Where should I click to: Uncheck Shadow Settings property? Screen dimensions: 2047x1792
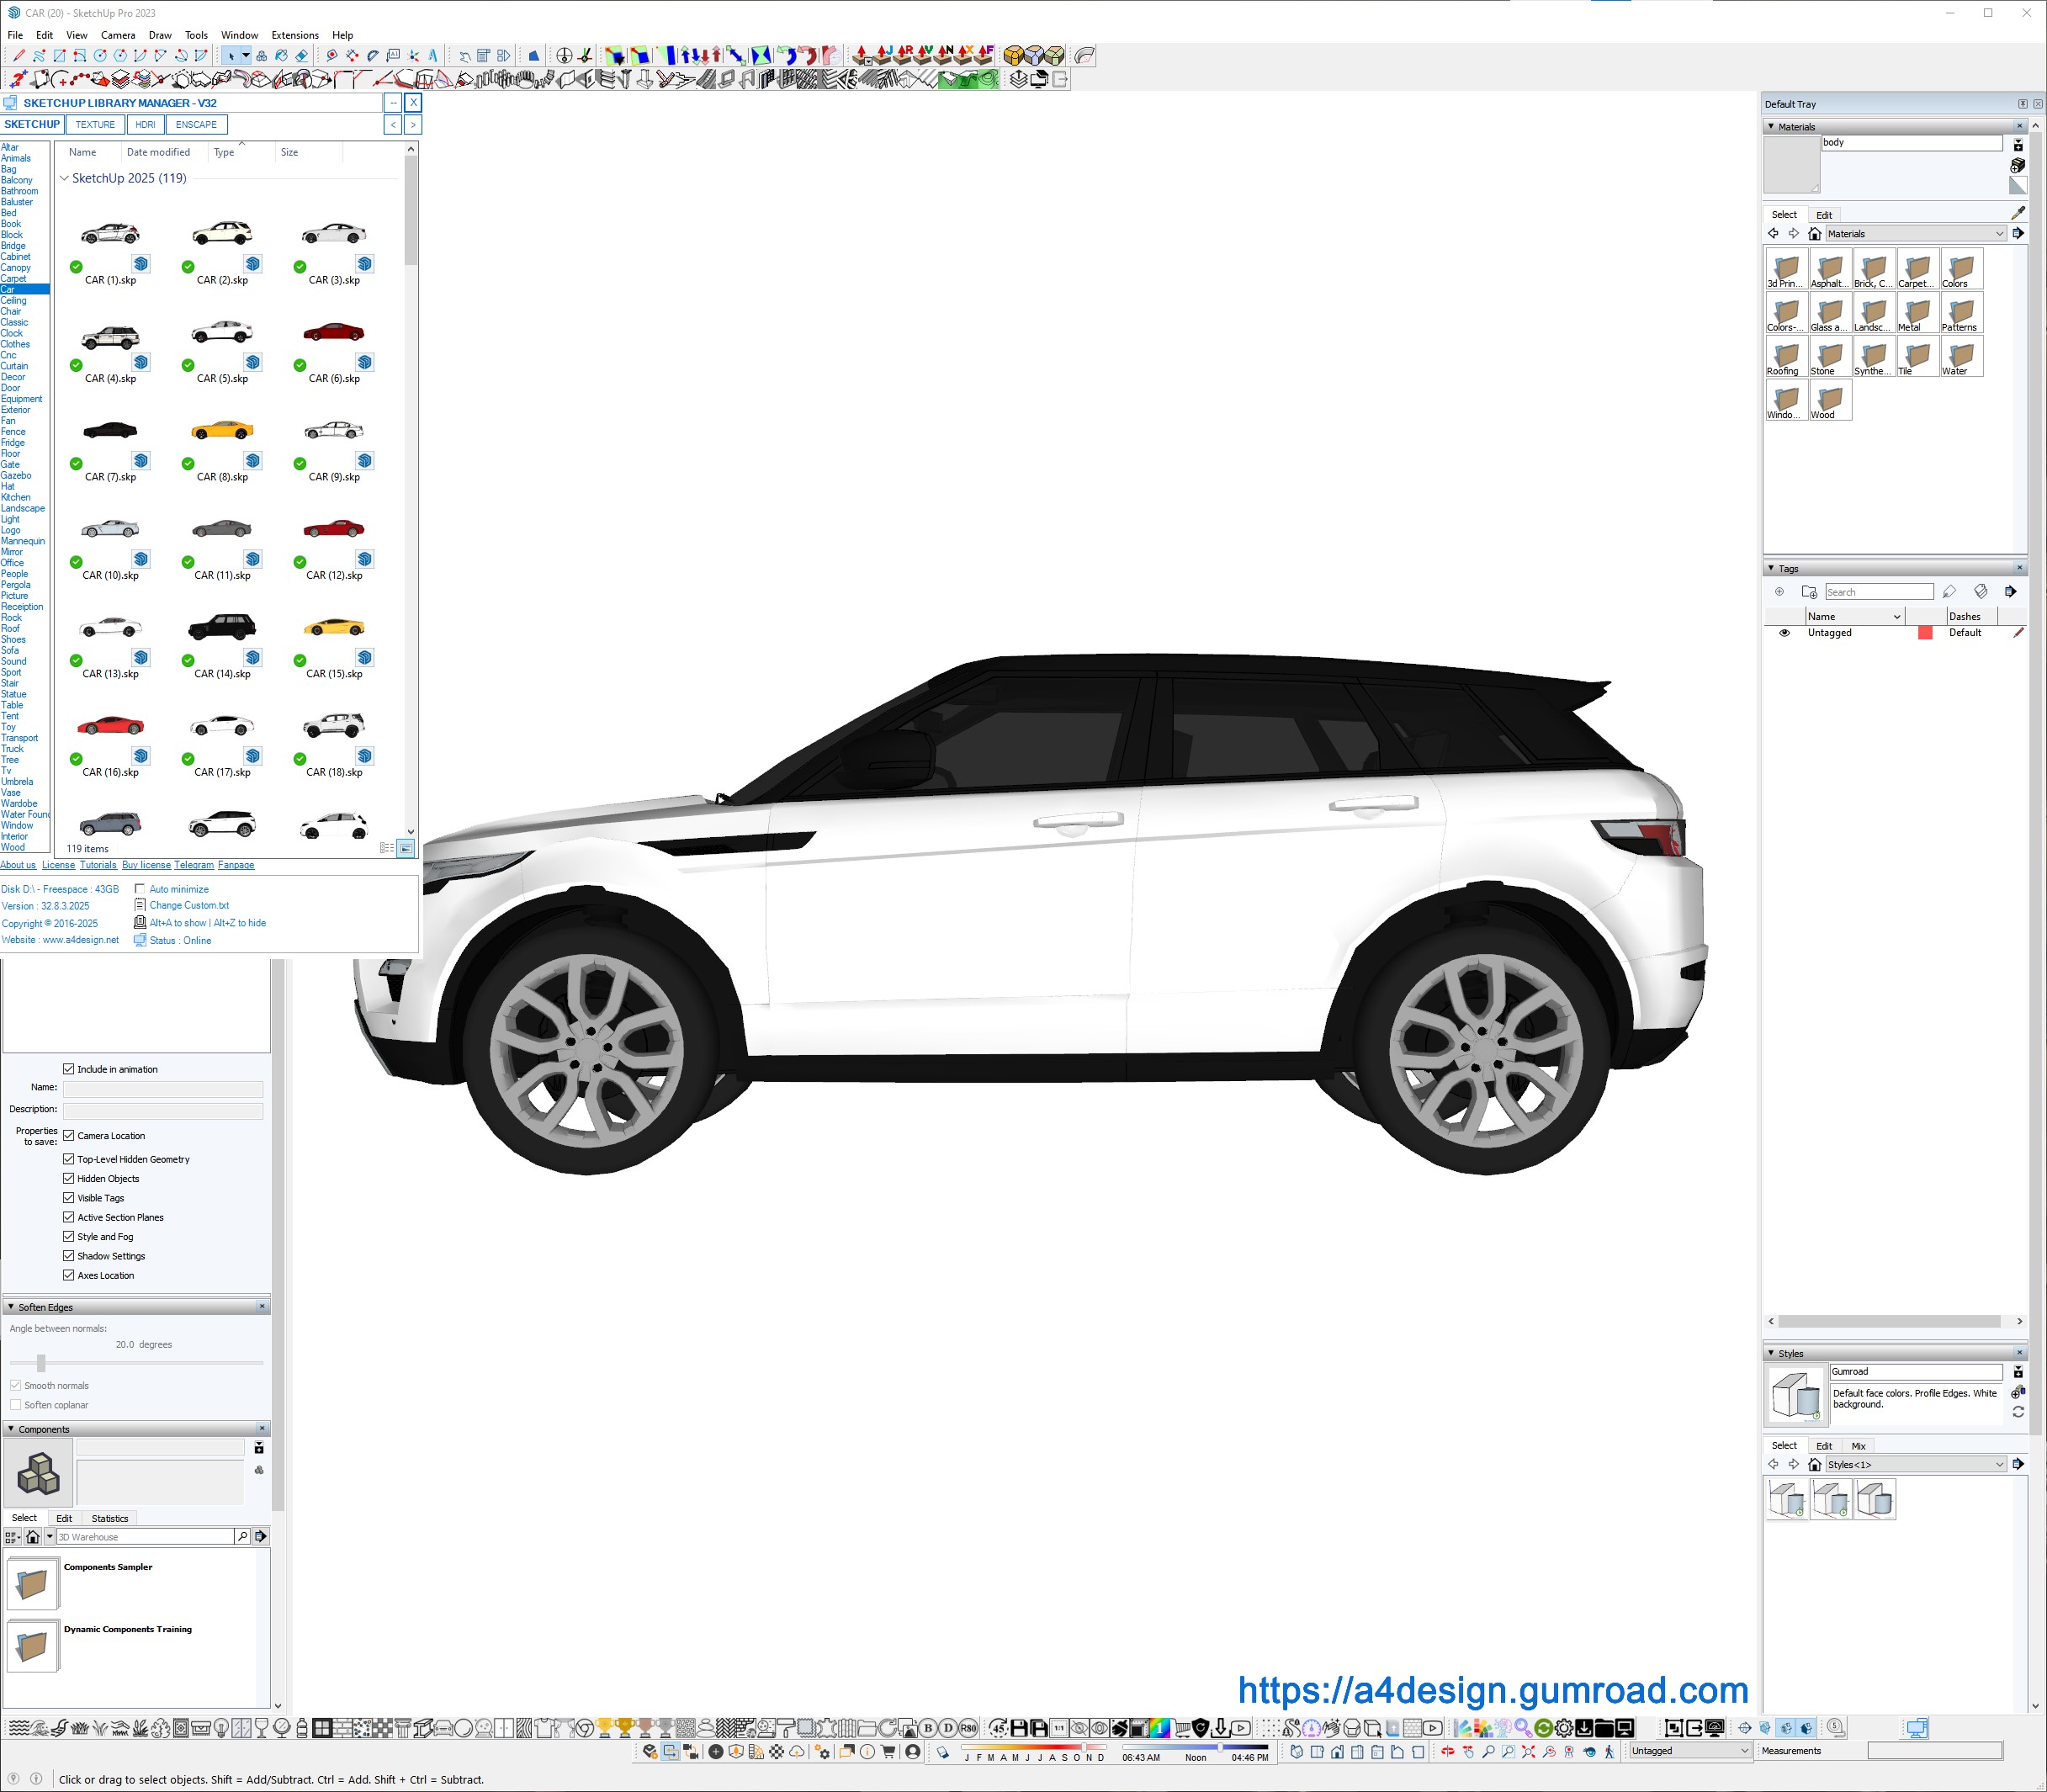coord(69,1256)
